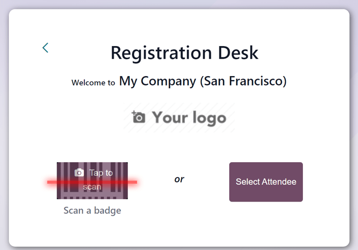
Task: Click the Your logo placeholder text
Action: coord(189,117)
